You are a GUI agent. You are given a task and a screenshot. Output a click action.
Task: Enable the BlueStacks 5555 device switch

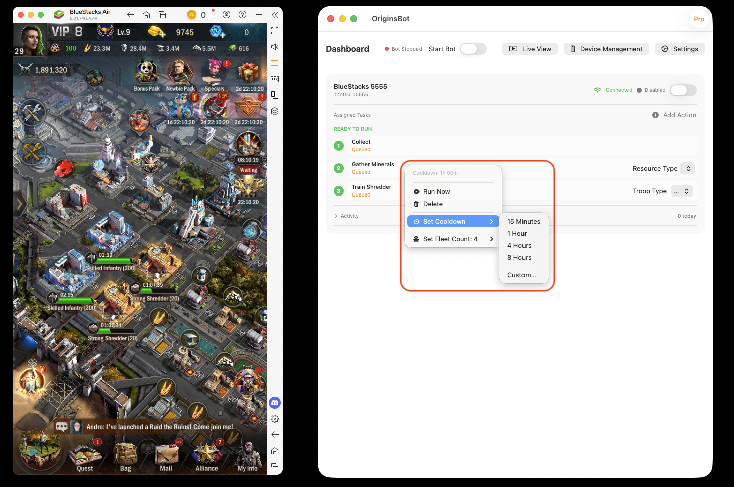[683, 90]
